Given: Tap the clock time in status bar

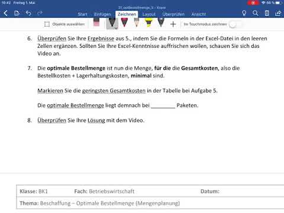Looking at the screenshot, I should pyautogui.click(x=6, y=3).
